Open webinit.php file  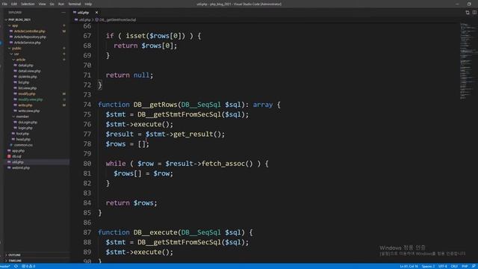21,167
